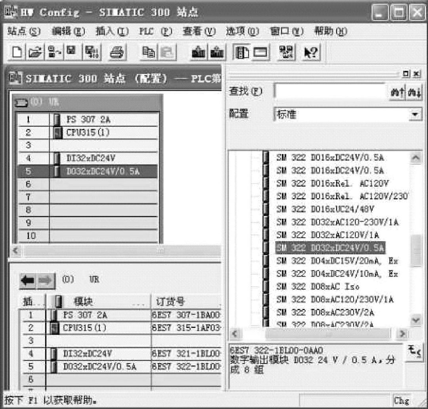Click the forward arrow navigation button

coord(46,280)
